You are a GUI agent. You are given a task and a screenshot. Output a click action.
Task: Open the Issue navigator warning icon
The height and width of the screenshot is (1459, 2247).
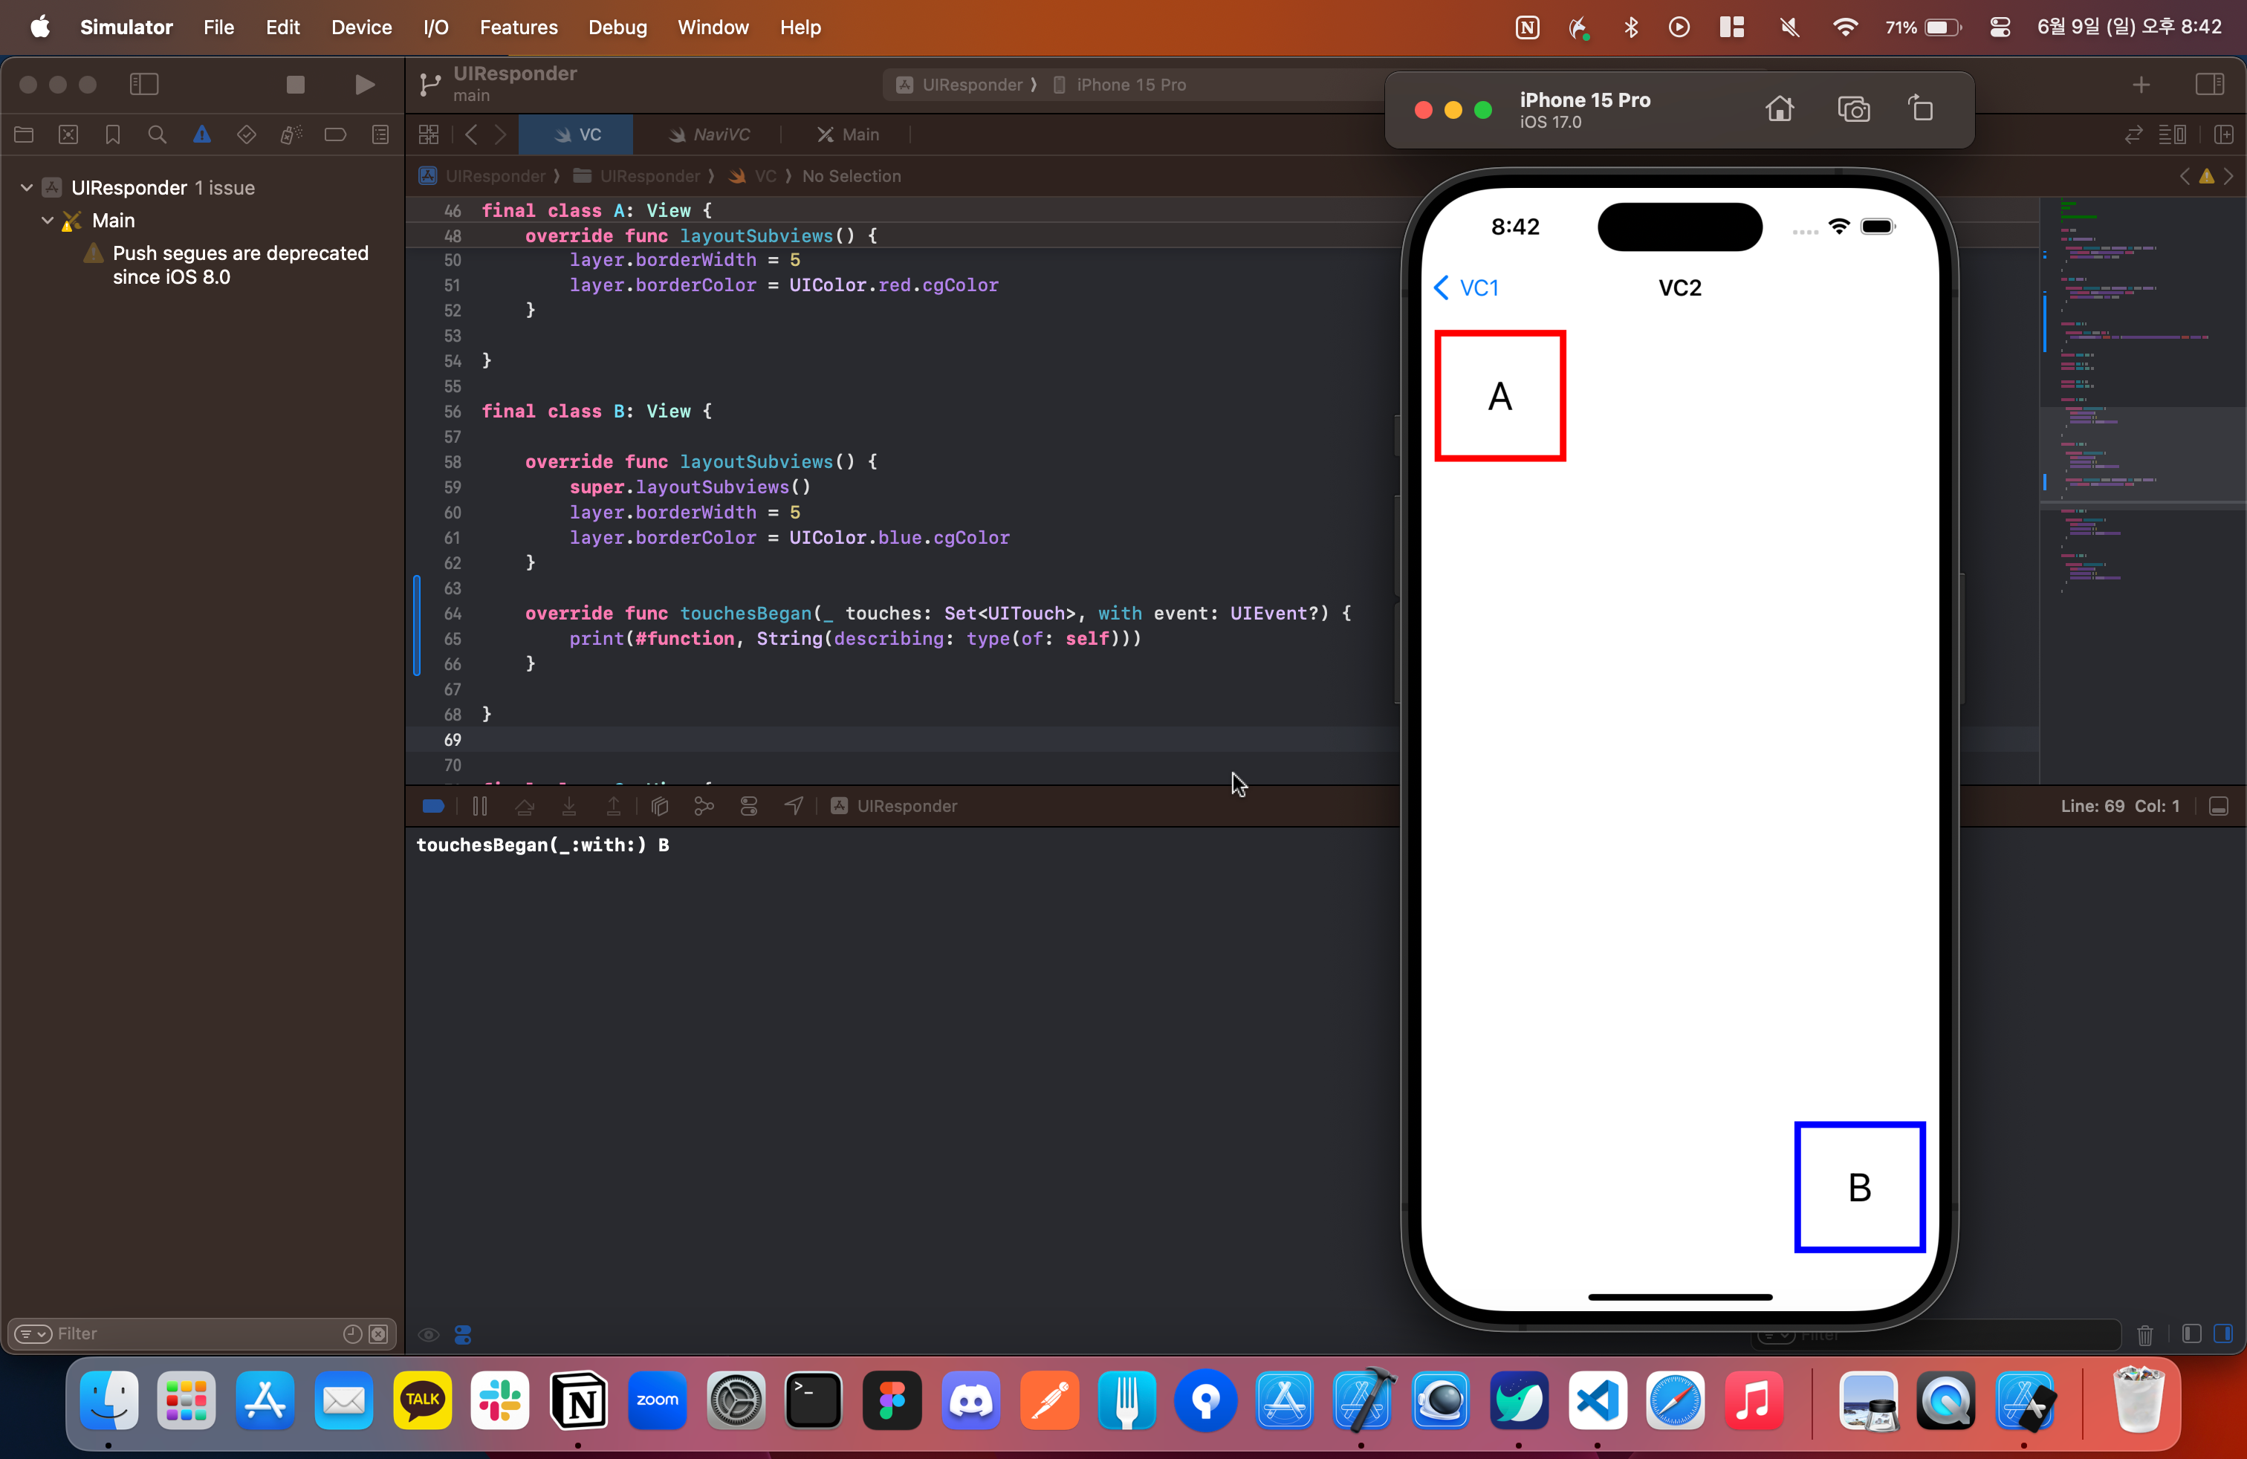pos(201,135)
